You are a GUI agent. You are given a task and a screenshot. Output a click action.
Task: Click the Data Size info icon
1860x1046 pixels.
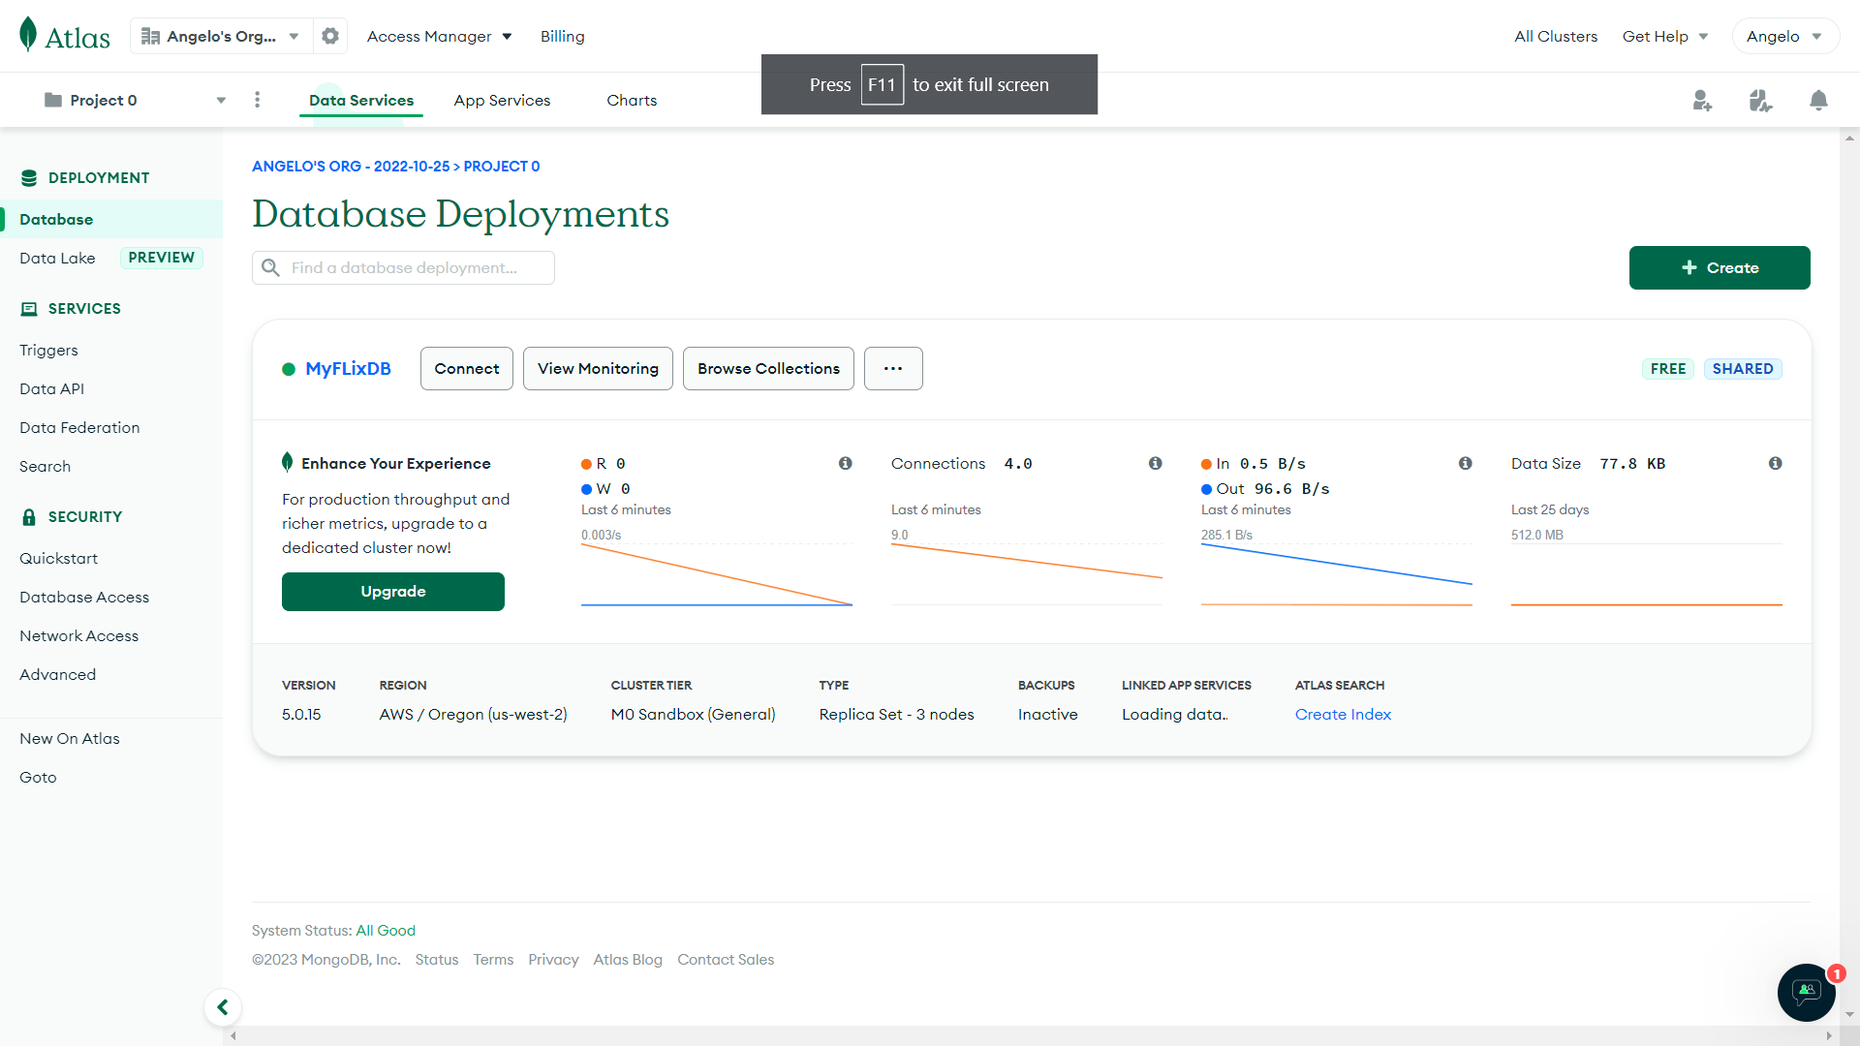(1775, 463)
